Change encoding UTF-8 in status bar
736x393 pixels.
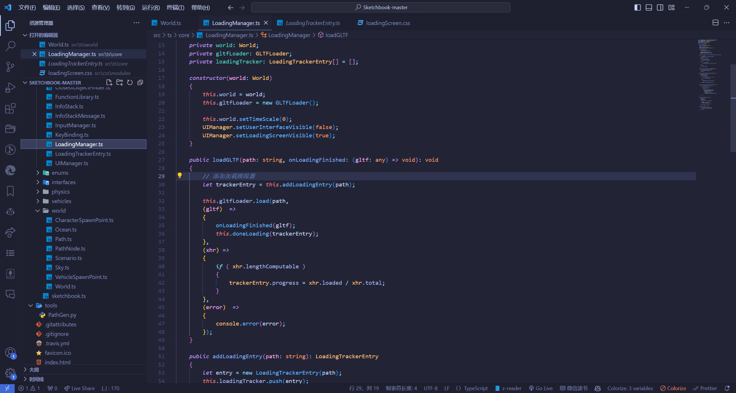click(x=431, y=388)
